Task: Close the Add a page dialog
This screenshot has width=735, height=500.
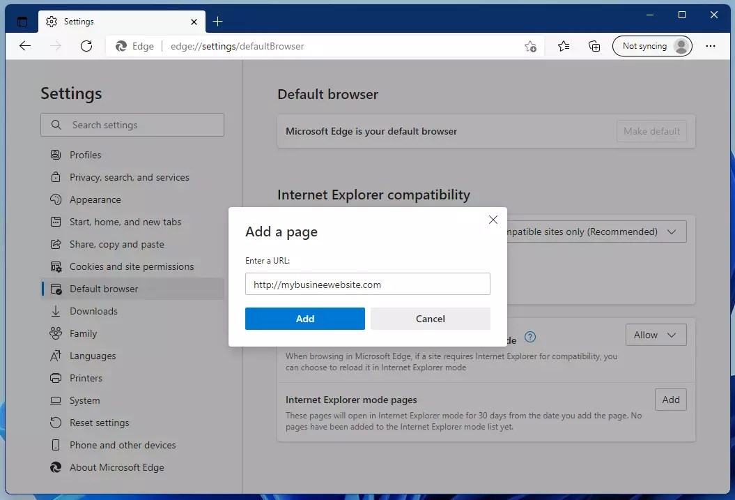Action: pyautogui.click(x=493, y=220)
